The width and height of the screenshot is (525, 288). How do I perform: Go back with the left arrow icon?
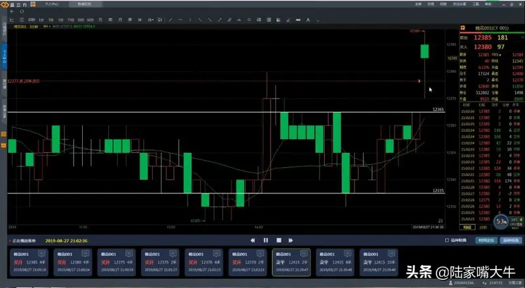point(12,11)
